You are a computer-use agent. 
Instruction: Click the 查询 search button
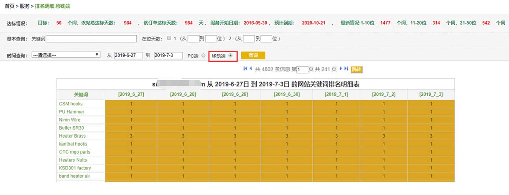click(x=253, y=56)
